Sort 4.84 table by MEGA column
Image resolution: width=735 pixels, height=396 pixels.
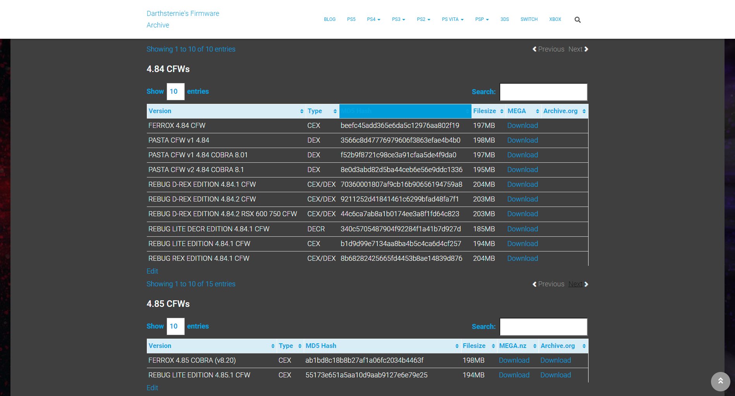523,111
